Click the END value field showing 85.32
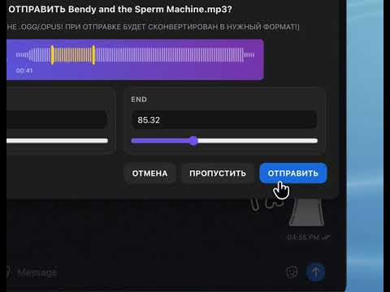Screen dimensions: 390x292 coord(223,119)
